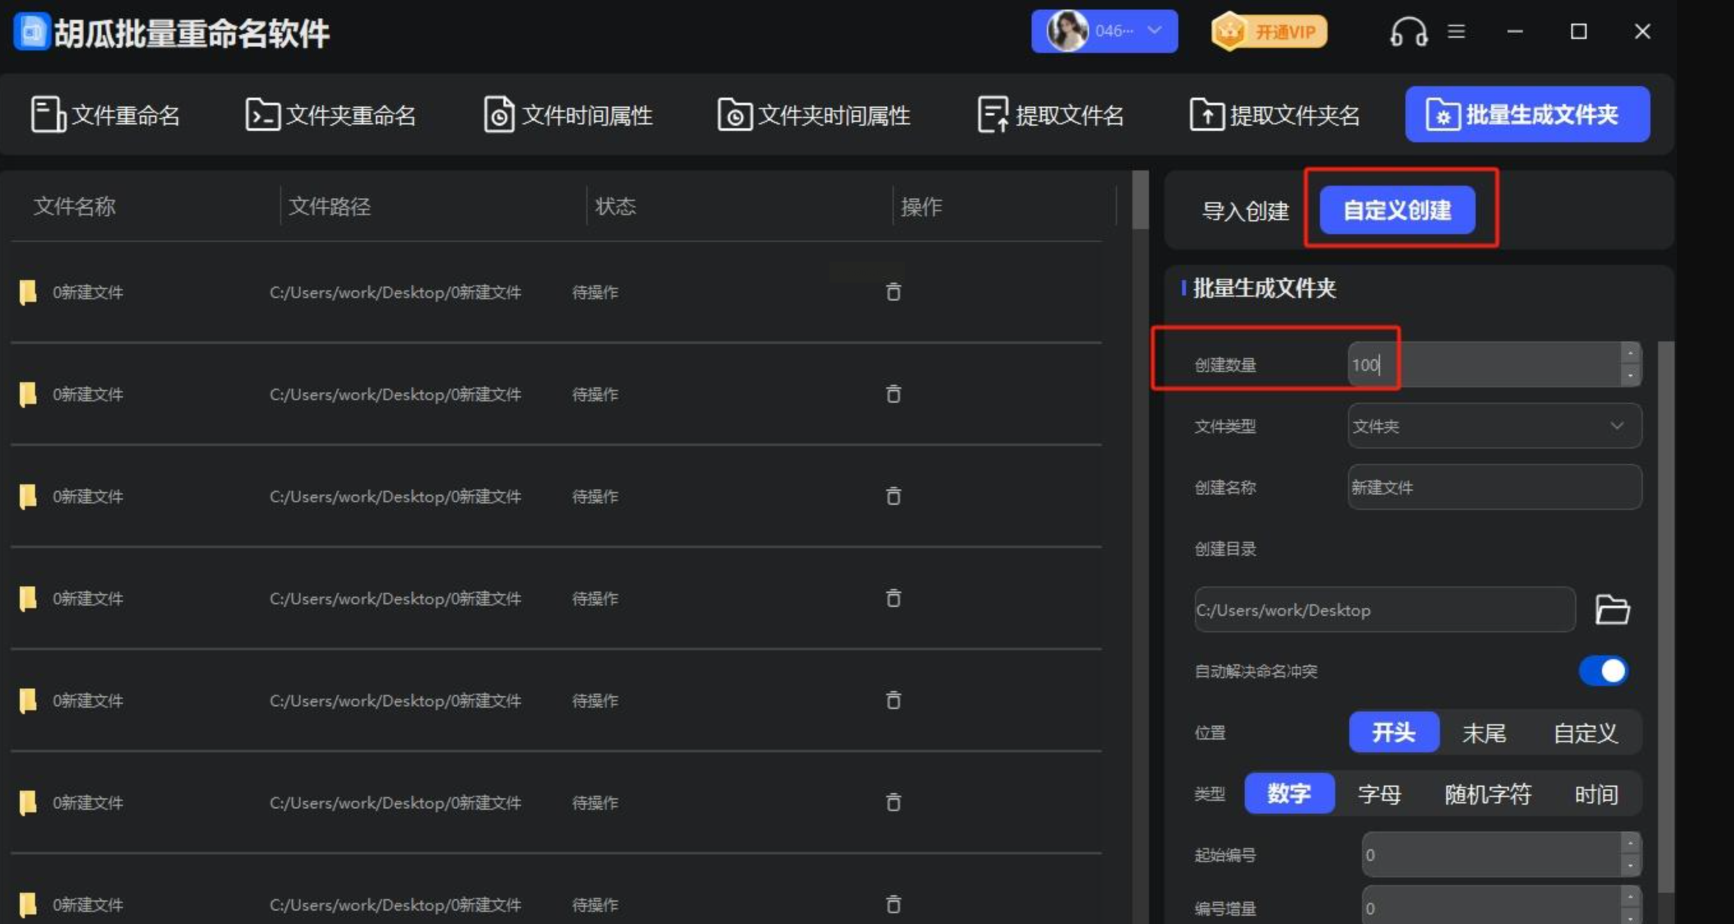Screen dimensions: 1734x924
Task: Choose 字母 numbering type
Action: 1379,794
